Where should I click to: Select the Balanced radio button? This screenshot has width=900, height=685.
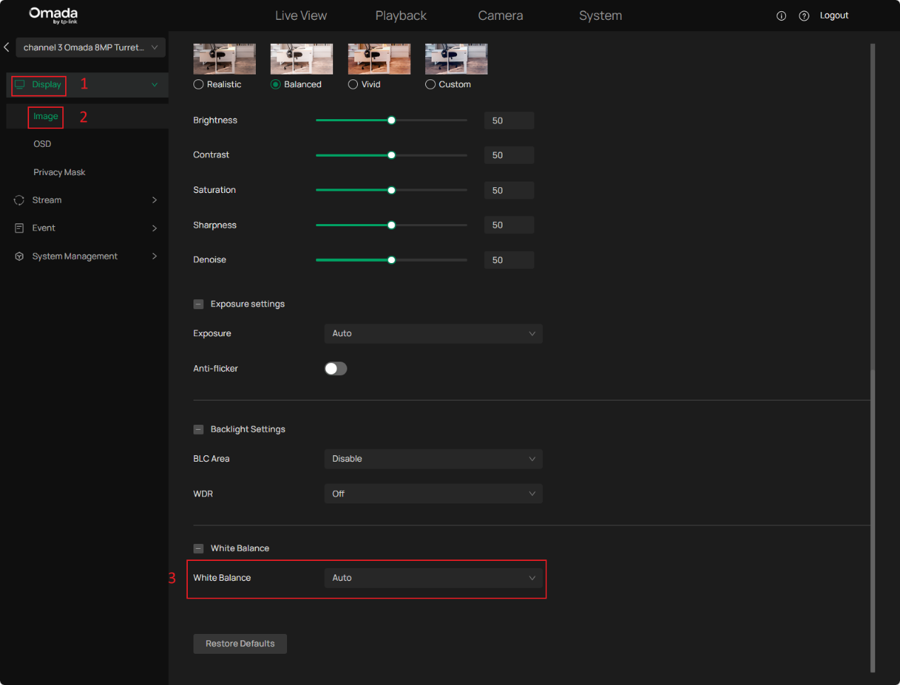(276, 84)
